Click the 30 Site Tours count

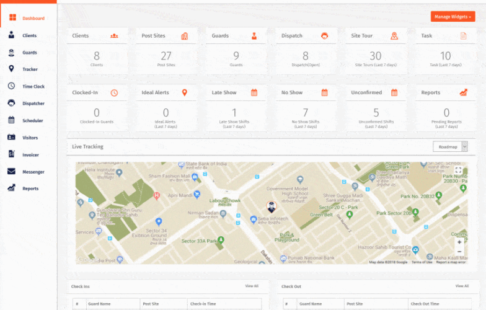(376, 56)
